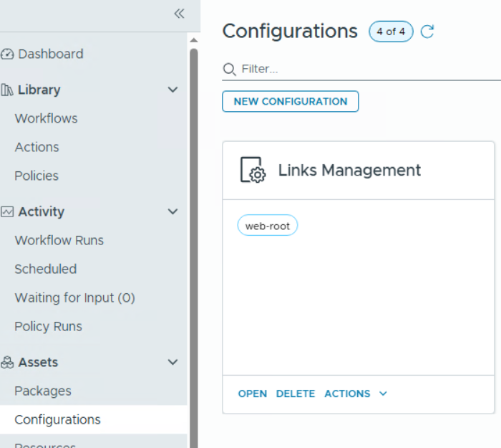Click into the Filter input field

[358, 69]
